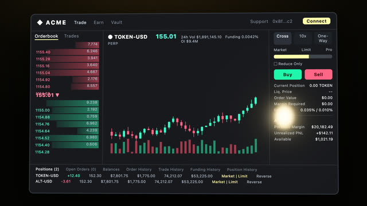367x206 pixels.
Task: Click Market | Limit in TOKEN-USD row
Action: [235, 176]
